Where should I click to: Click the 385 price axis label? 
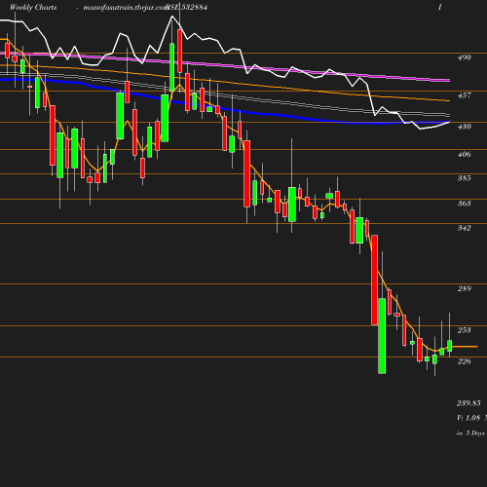pos(464,178)
